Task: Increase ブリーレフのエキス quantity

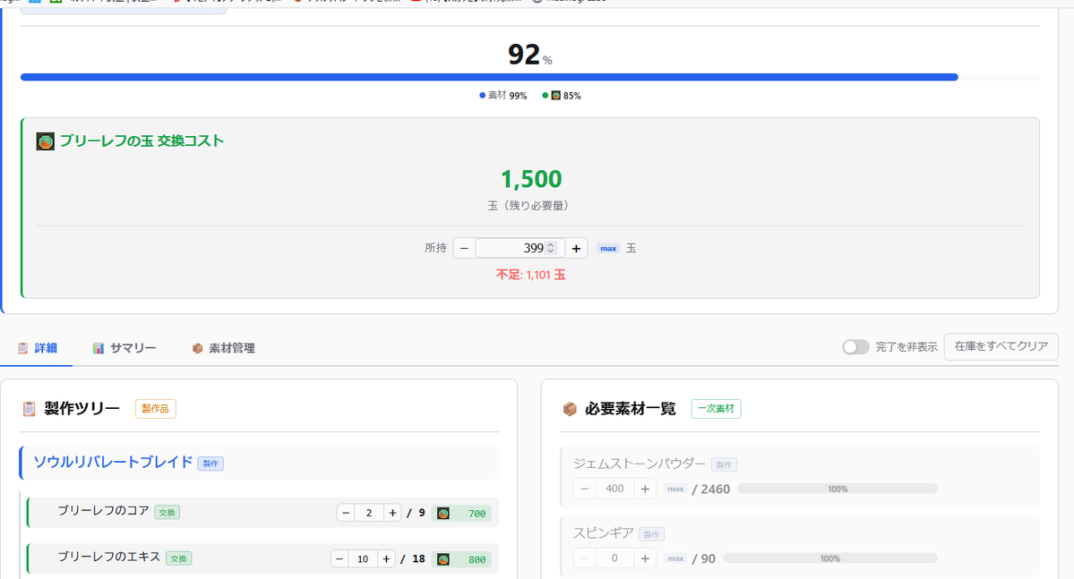Action: (386, 559)
